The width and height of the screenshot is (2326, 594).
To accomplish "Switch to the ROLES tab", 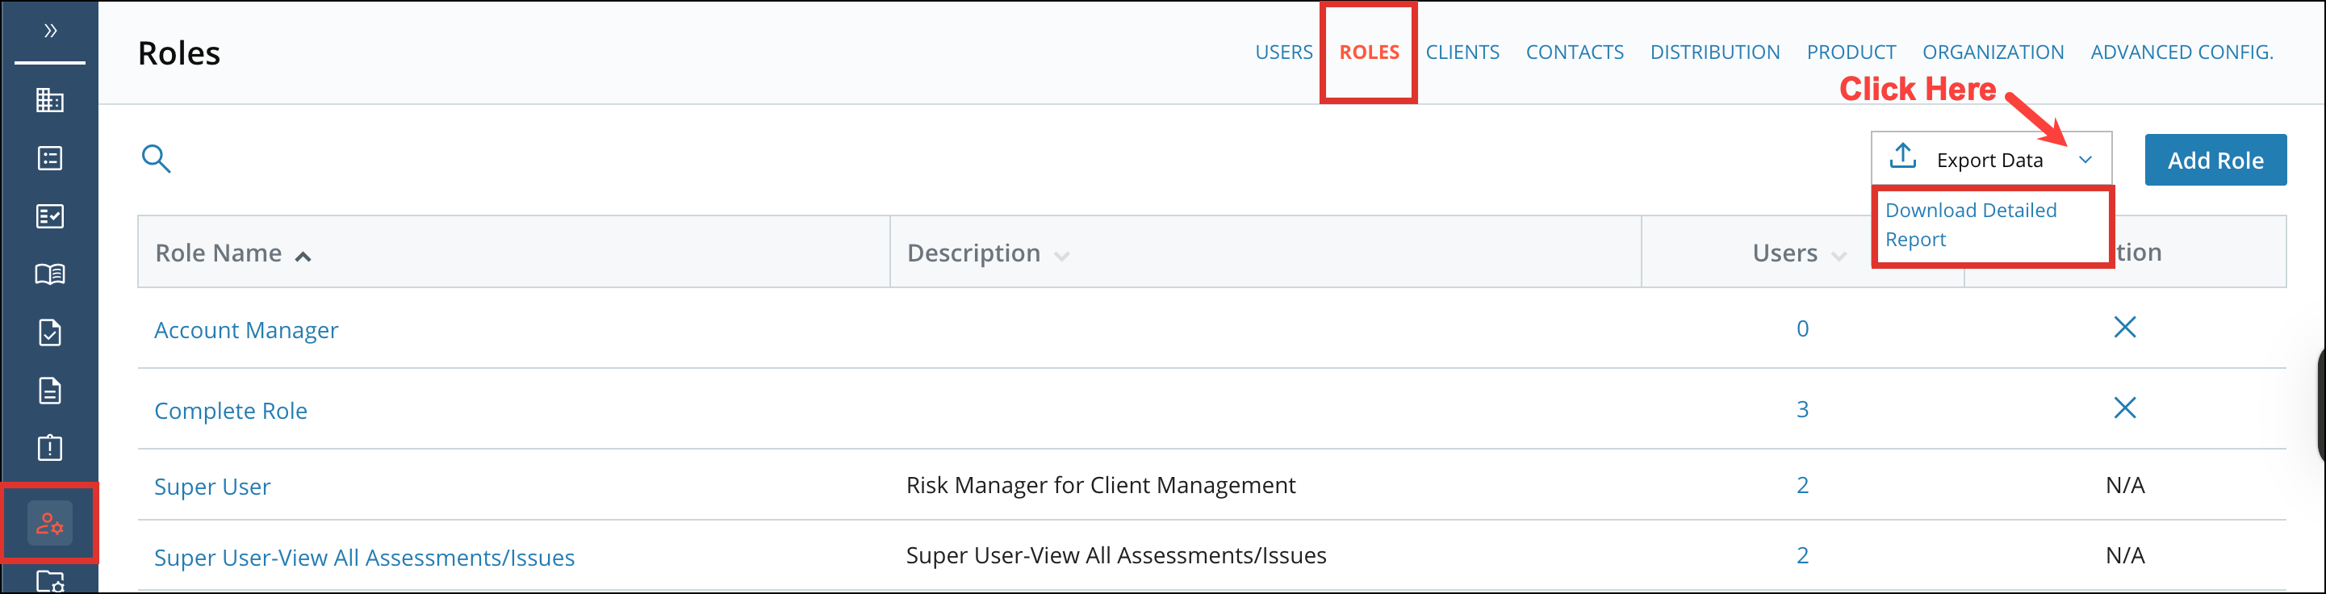I will click(1369, 52).
